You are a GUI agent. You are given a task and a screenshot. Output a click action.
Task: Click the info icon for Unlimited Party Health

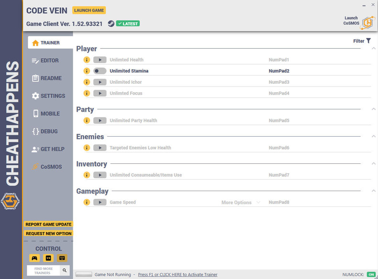point(87,120)
